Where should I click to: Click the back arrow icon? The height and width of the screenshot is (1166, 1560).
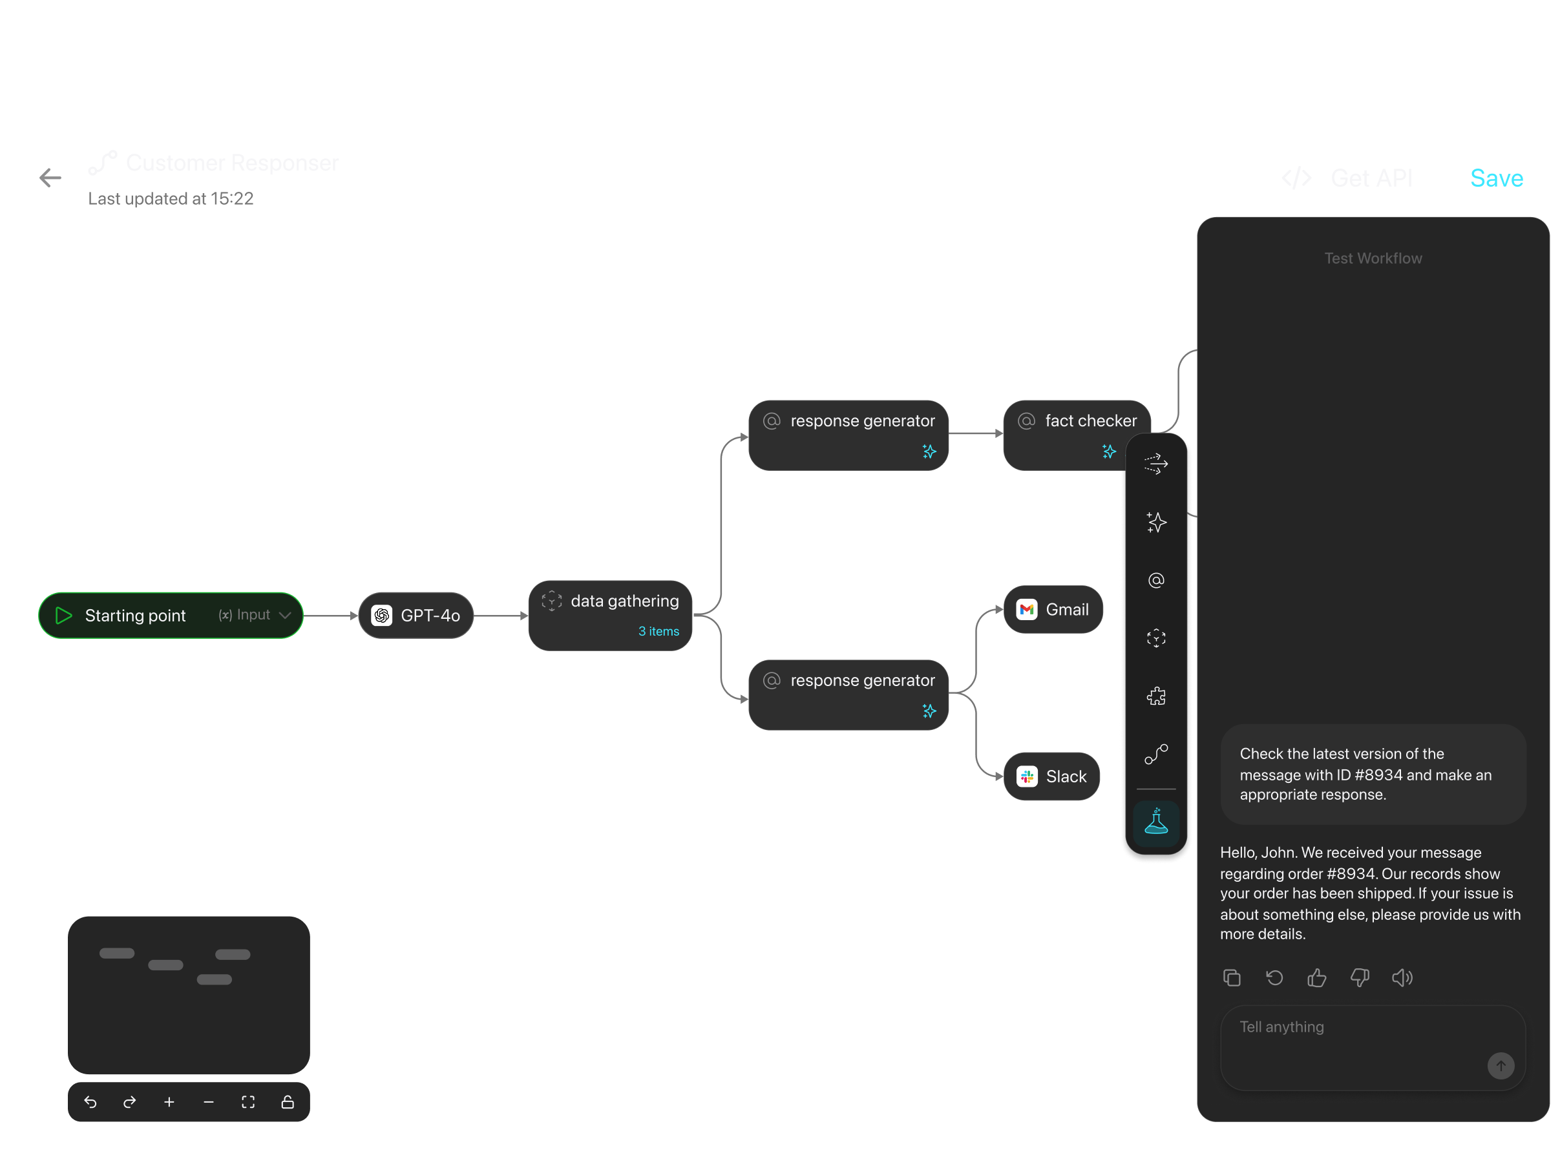[x=50, y=178]
